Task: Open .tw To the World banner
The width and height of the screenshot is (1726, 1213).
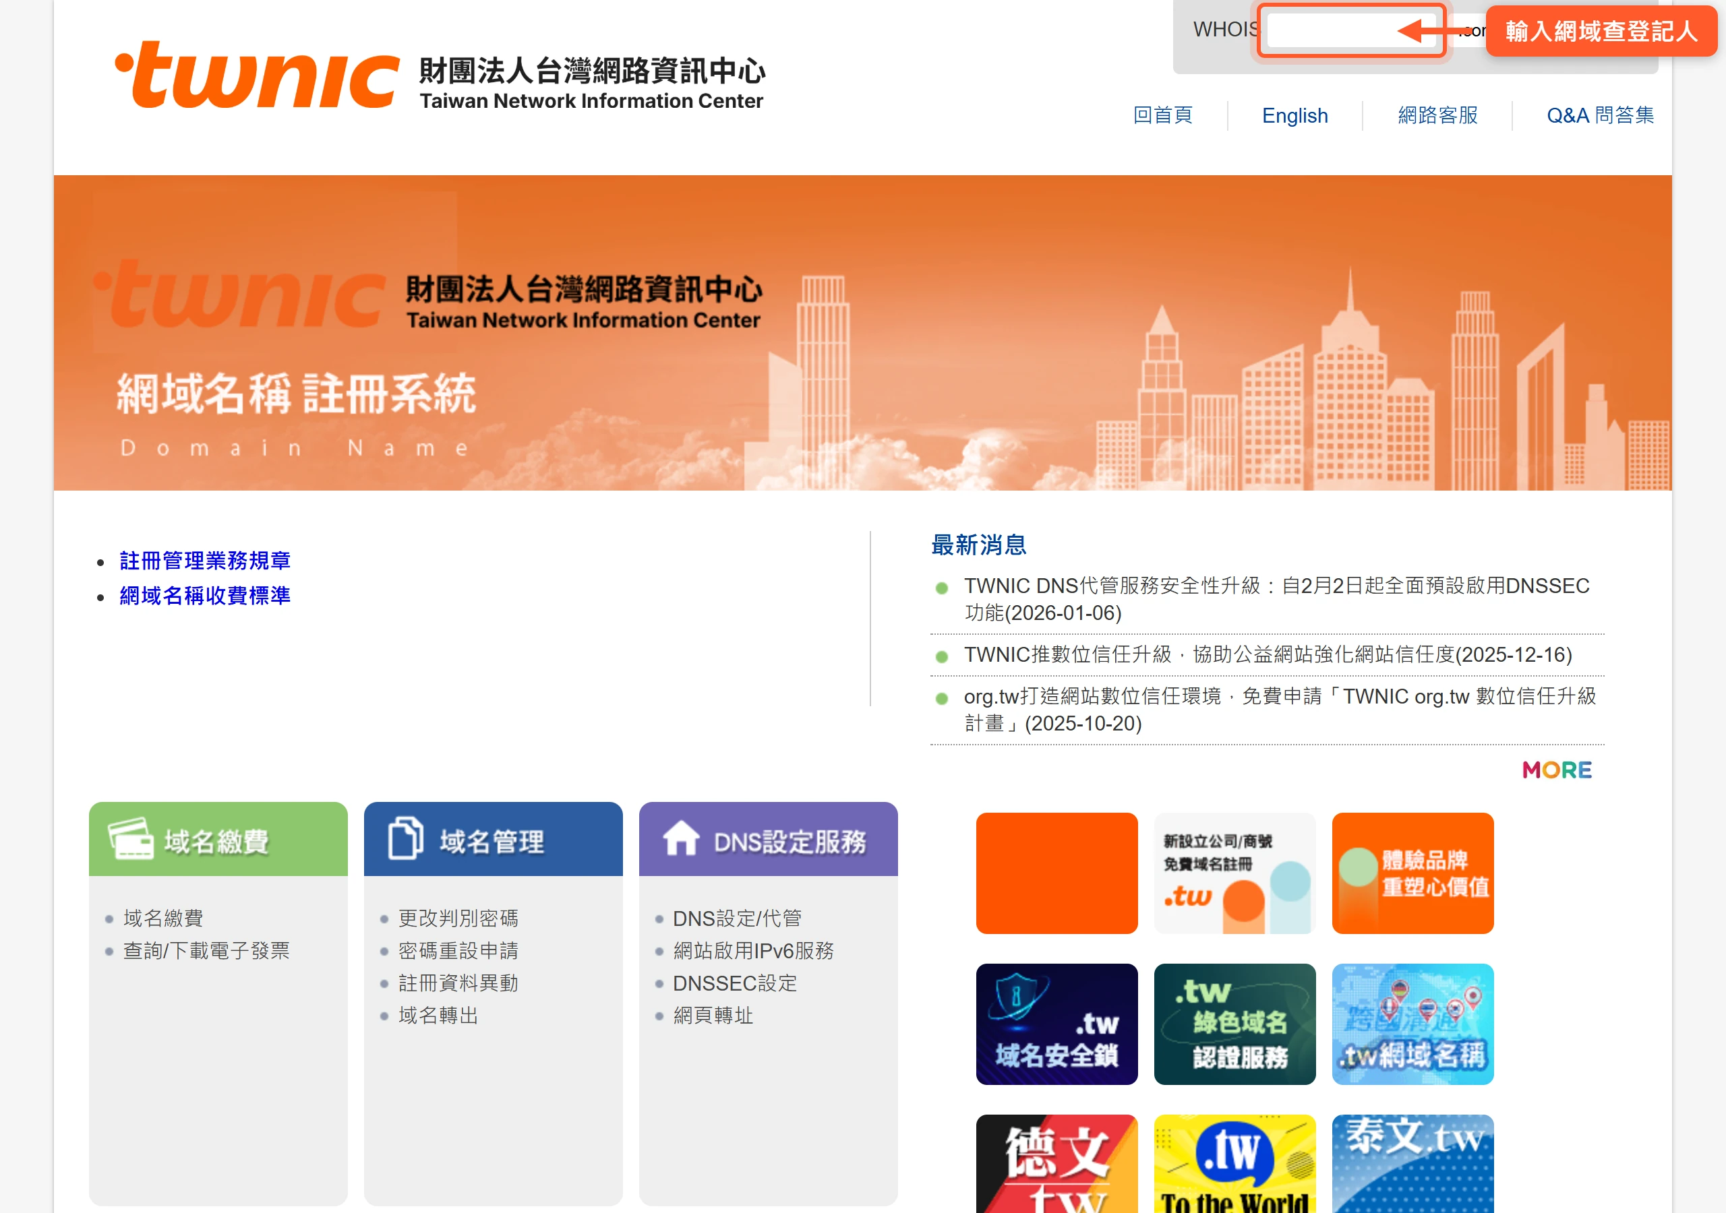Action: (1234, 1163)
